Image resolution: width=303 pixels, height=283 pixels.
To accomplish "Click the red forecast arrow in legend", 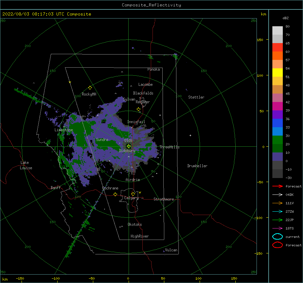I will pos(277,186).
